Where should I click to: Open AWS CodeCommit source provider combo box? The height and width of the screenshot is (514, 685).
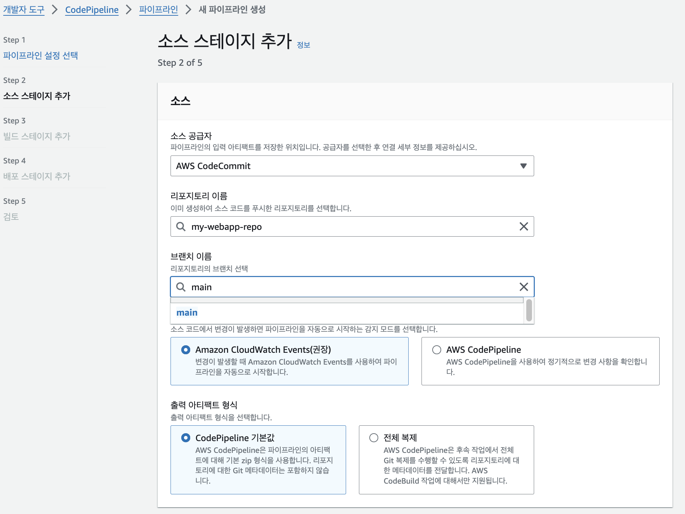[352, 166]
